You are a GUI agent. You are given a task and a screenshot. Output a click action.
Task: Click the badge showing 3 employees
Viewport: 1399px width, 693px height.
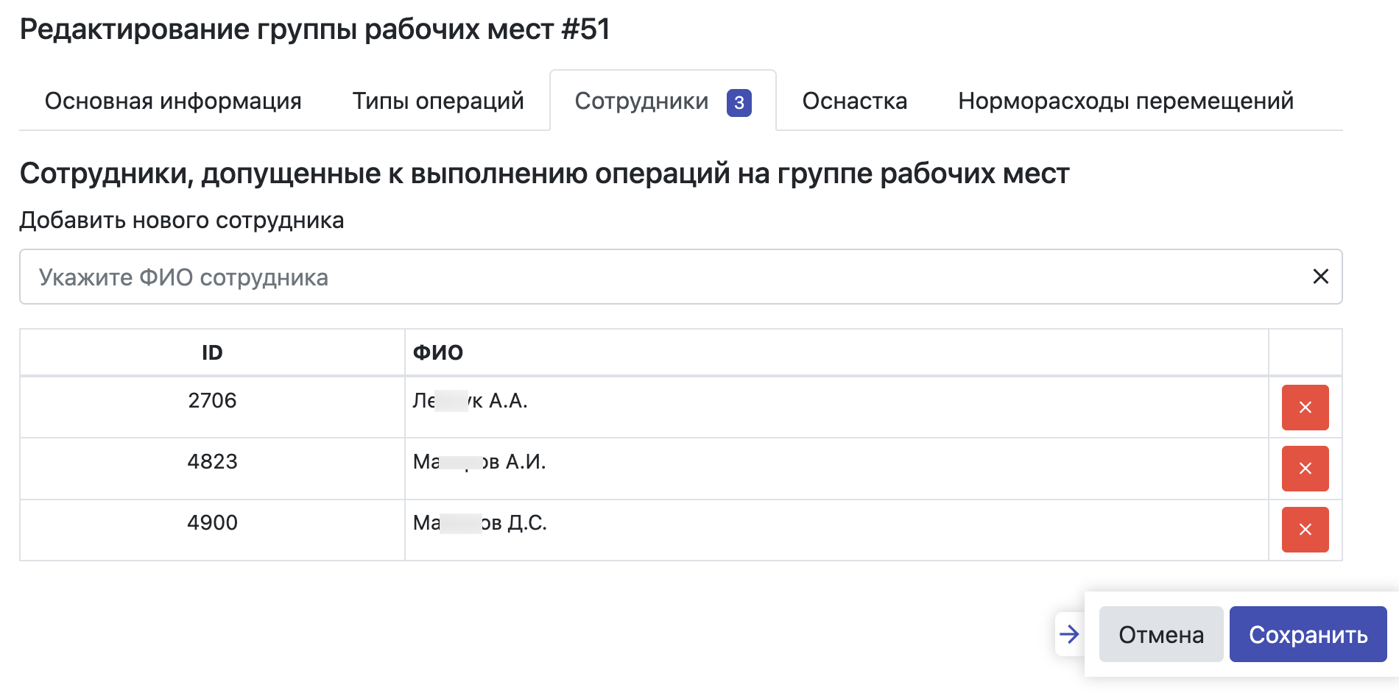click(739, 103)
